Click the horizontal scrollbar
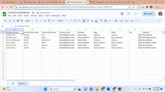Screen dimensions: 165x92 (x=41, y=80)
